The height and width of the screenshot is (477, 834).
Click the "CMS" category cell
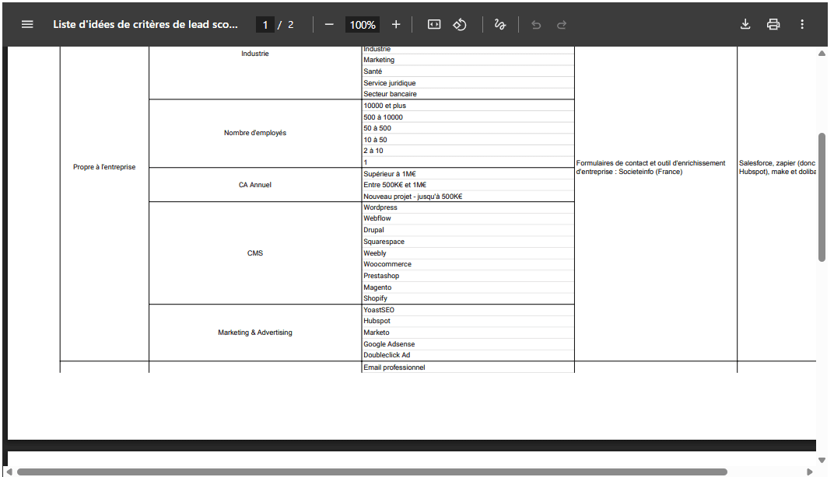pos(254,252)
